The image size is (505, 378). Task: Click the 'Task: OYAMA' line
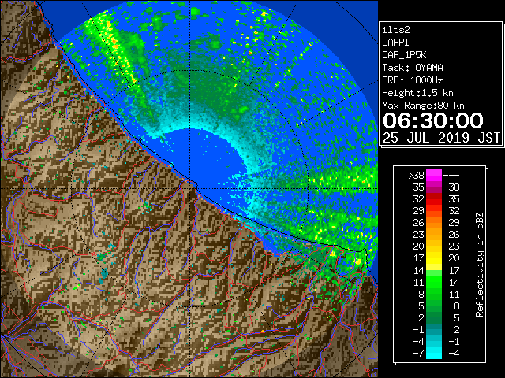pyautogui.click(x=413, y=68)
